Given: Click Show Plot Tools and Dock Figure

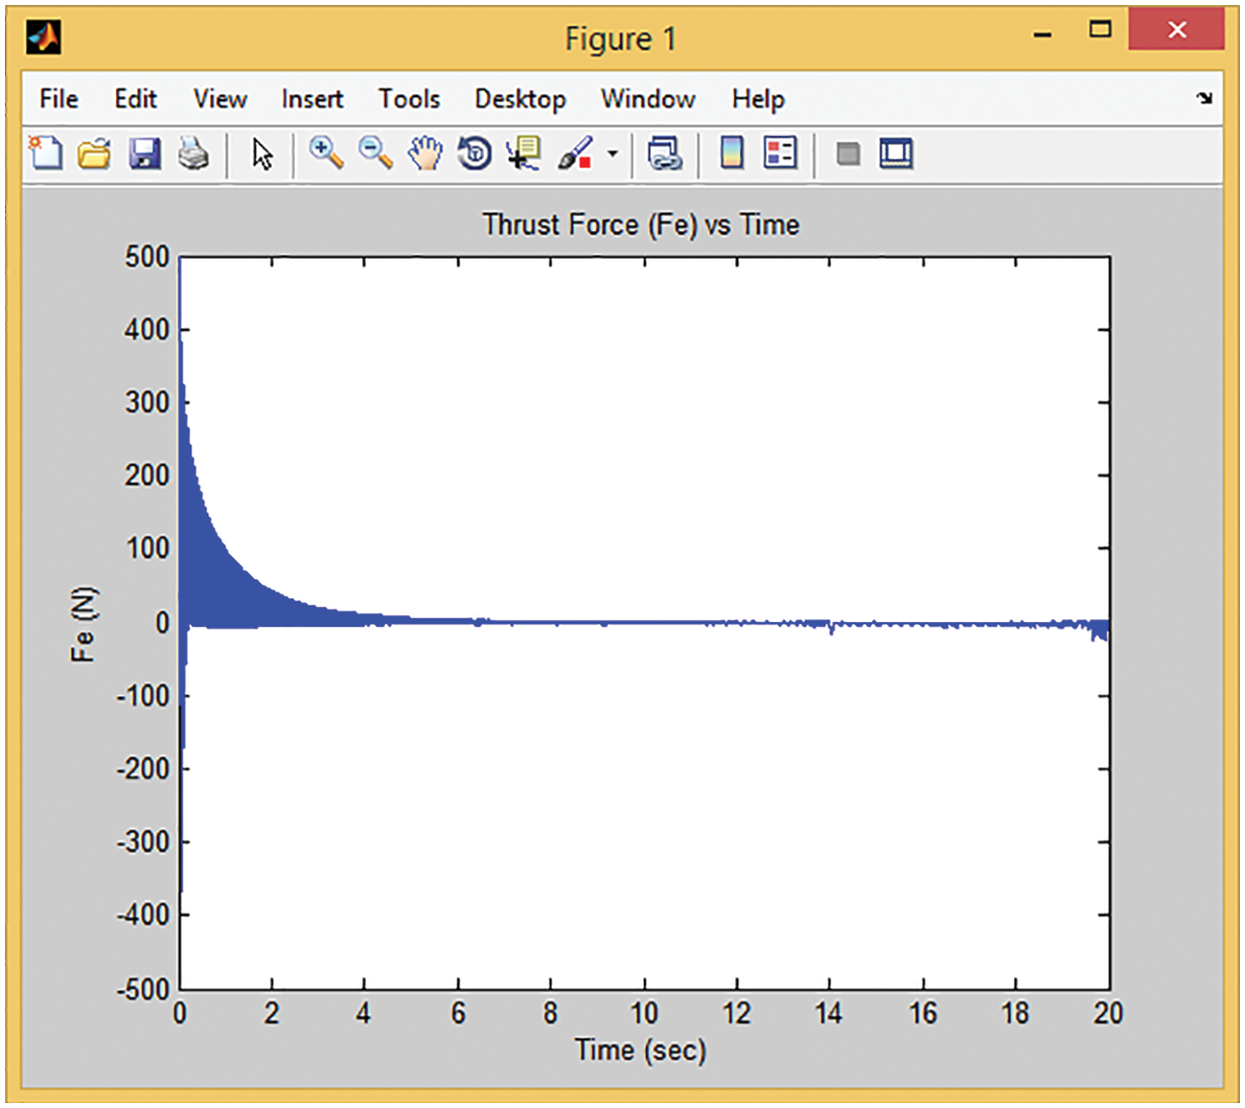Looking at the screenshot, I should [x=896, y=154].
